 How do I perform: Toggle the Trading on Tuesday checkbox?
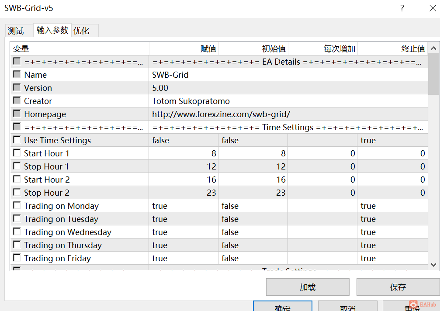pyautogui.click(x=17, y=218)
